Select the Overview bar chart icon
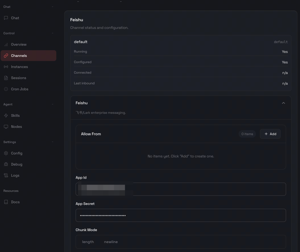 point(6,44)
